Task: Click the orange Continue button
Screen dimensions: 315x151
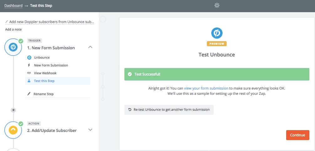Action: 297,135
